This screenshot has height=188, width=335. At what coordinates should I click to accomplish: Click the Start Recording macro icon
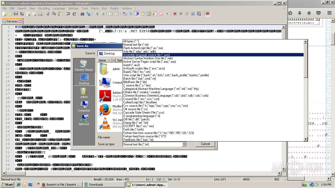click(175, 14)
